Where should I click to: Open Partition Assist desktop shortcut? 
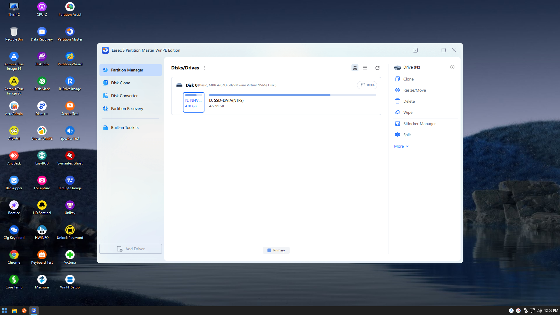tap(70, 9)
